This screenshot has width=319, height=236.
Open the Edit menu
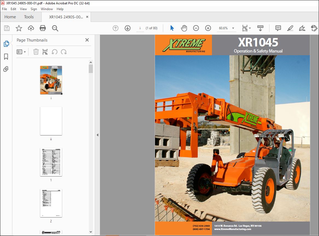13,9
